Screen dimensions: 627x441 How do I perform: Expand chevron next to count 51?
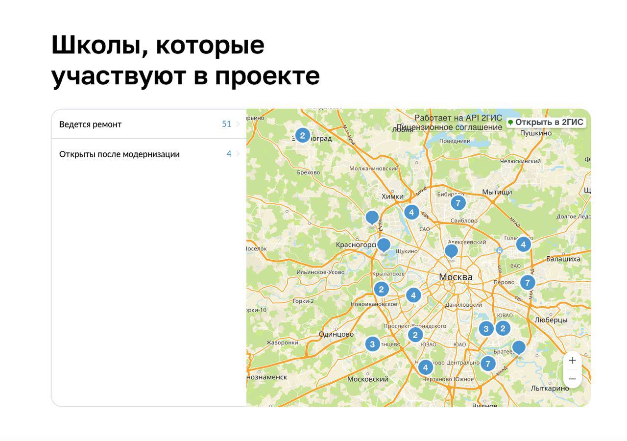click(238, 124)
